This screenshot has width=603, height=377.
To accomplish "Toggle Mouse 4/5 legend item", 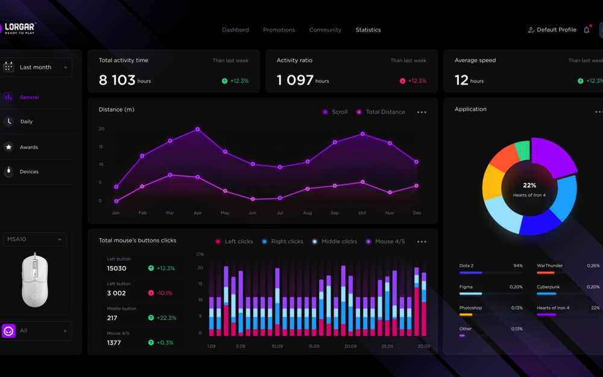I will (385, 242).
